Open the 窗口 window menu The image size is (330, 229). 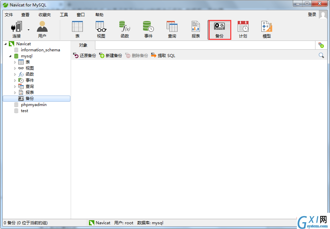click(80, 15)
